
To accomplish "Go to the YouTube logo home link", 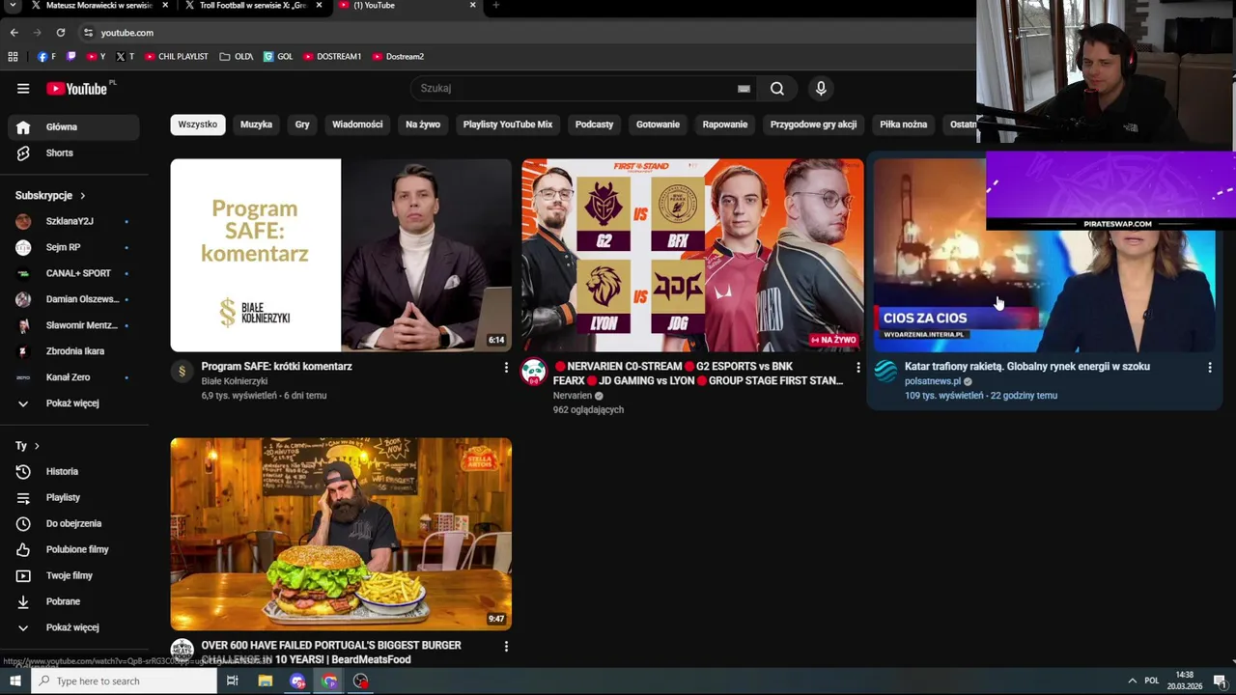I will tap(77, 89).
